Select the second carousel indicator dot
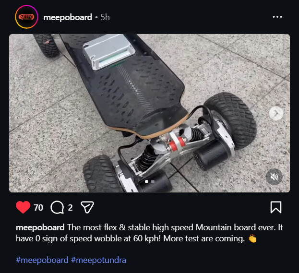 [153, 182]
